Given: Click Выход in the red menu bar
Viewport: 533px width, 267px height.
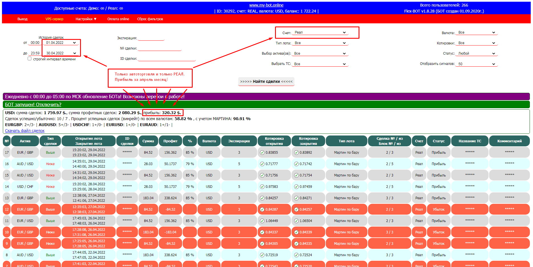Looking at the screenshot, I should coord(23,19).
